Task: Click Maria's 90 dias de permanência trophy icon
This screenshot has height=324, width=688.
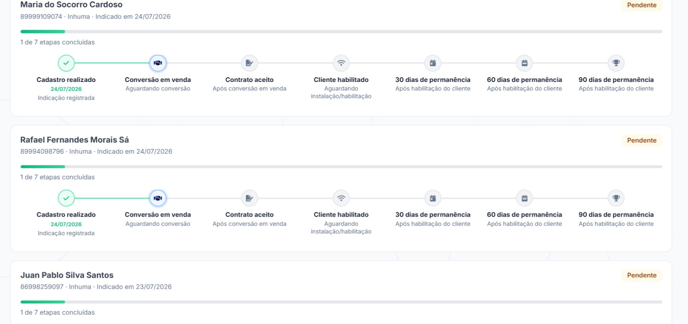Action: click(x=616, y=63)
